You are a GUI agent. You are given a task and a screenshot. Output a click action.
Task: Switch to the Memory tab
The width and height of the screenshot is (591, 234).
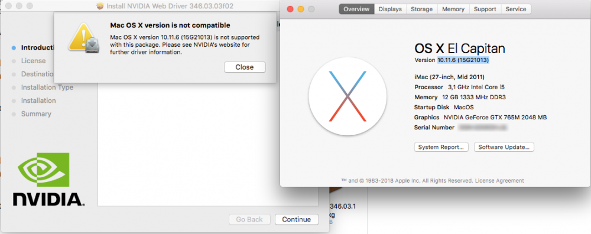click(453, 9)
